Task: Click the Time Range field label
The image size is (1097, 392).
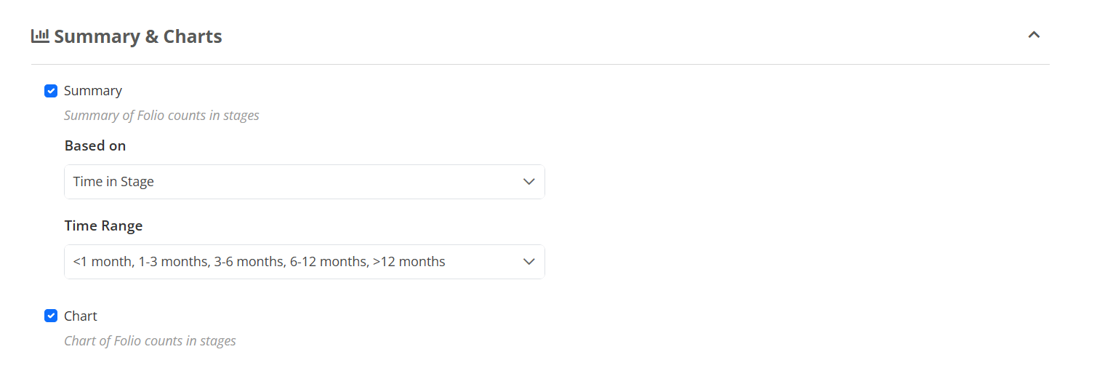Action: 103,225
